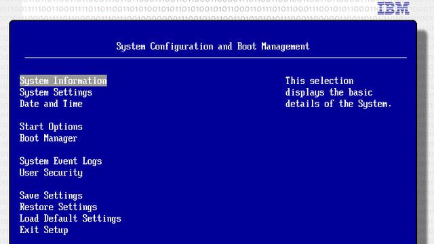Click the help text 'displays the basic'
Image resolution: width=434 pixels, height=244 pixels.
pyautogui.click(x=329, y=92)
